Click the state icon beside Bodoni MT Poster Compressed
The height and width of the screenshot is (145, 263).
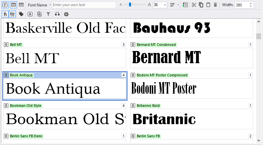tap(133, 75)
